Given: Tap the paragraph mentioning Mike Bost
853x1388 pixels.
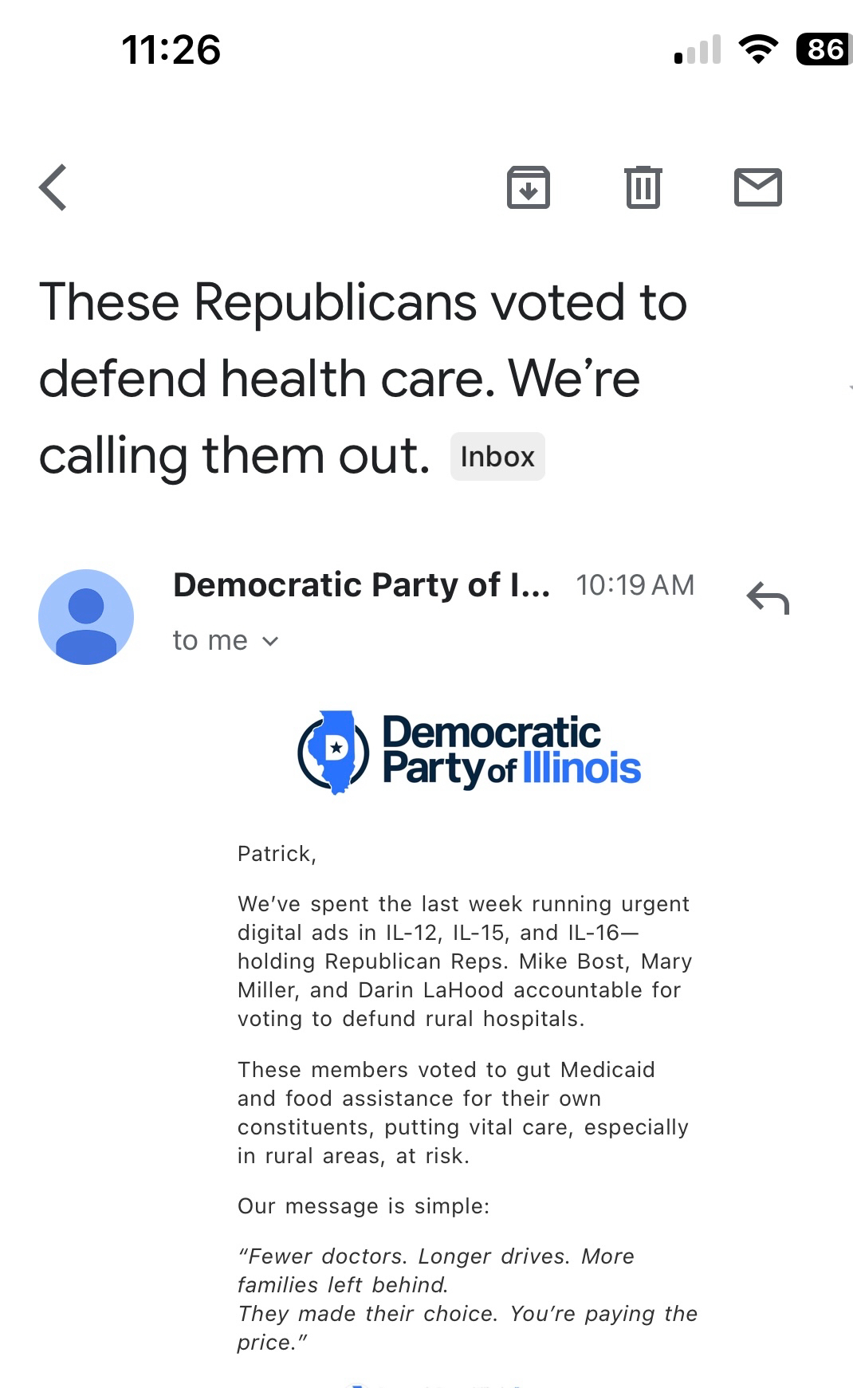Looking at the screenshot, I should click(x=465, y=961).
